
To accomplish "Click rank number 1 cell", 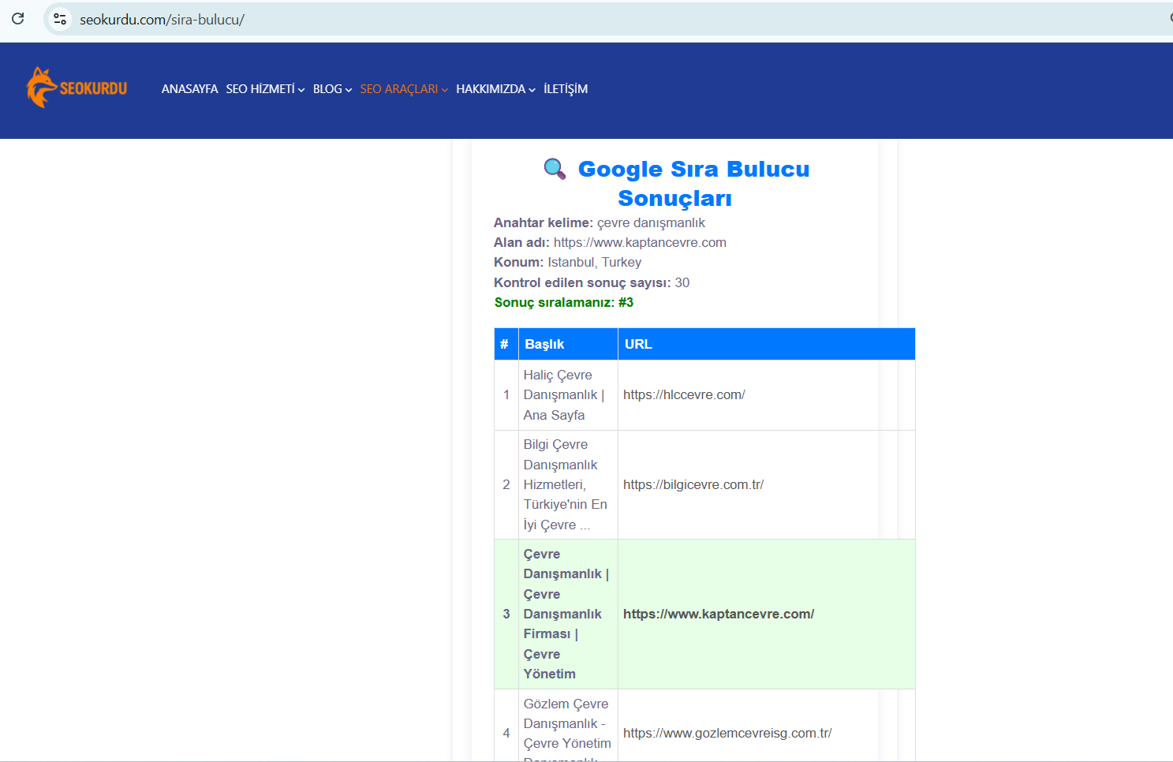I will [x=506, y=395].
